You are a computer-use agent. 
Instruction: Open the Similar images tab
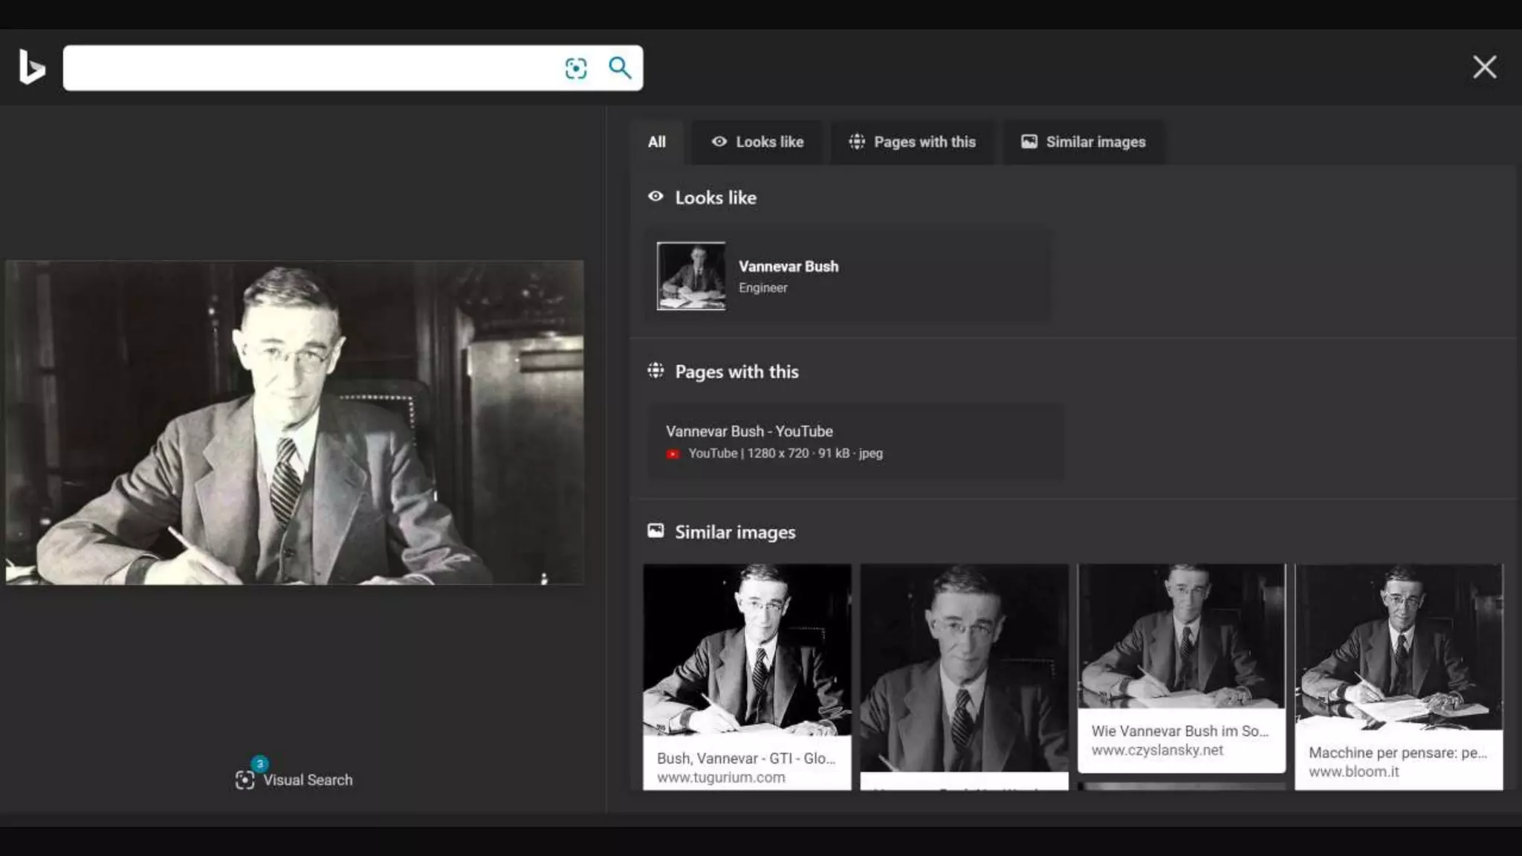tap(1083, 142)
